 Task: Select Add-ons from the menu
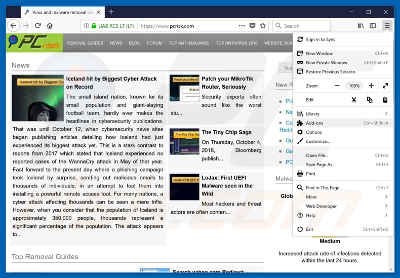pyautogui.click(x=314, y=123)
